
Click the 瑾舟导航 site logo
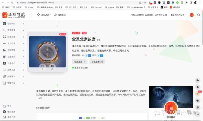click(14, 15)
